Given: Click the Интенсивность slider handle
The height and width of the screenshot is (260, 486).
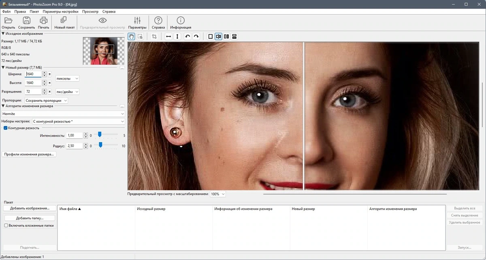Looking at the screenshot, I should tap(100, 134).
